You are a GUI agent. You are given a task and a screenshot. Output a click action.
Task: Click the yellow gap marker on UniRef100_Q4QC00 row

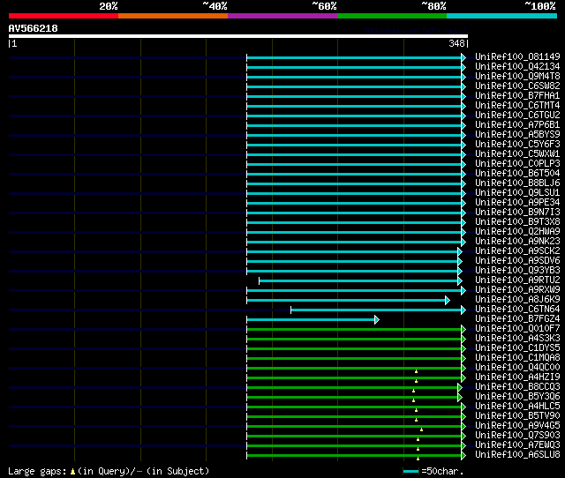pyautogui.click(x=416, y=371)
